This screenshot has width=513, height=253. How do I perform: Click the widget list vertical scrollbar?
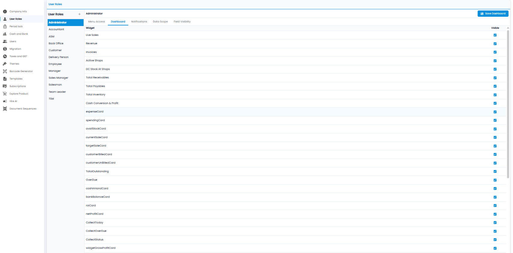pos(508,104)
